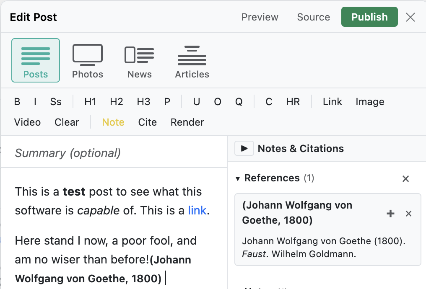Insert a horizontal rule with HR
The height and width of the screenshot is (289, 426).
[293, 102]
